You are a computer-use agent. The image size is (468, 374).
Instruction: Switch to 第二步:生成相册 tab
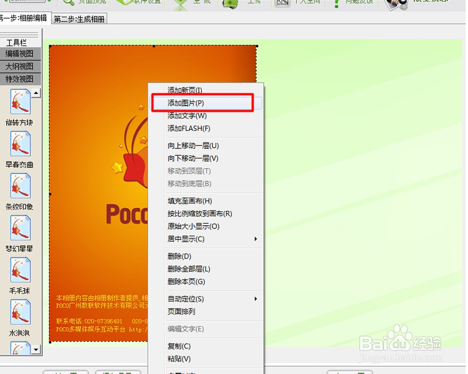79,19
